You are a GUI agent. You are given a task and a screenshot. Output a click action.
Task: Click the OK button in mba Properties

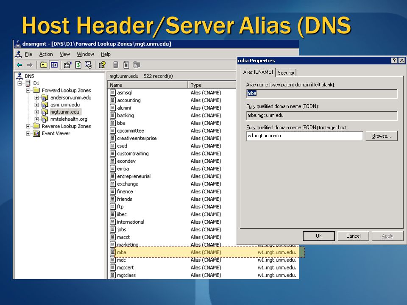click(319, 236)
